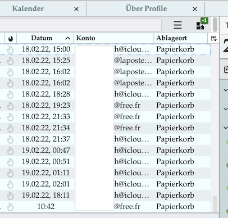Close the Über Profile tab
228x218 pixels.
195,9
